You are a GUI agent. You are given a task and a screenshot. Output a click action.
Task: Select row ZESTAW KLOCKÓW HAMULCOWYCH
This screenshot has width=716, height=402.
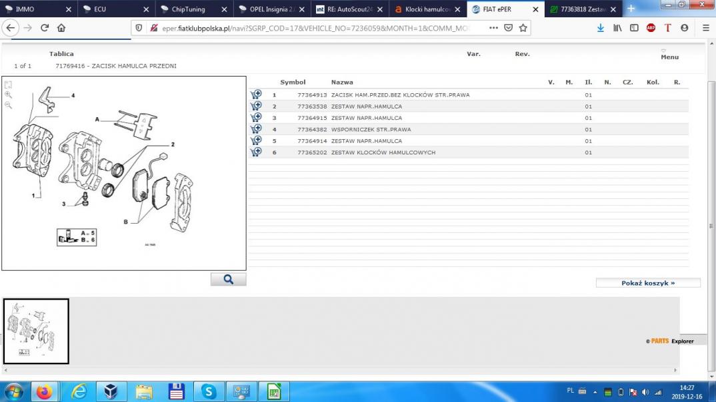coord(469,152)
